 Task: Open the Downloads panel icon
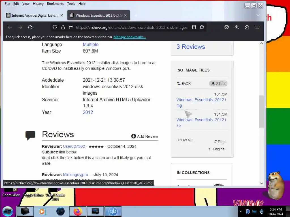point(236,27)
